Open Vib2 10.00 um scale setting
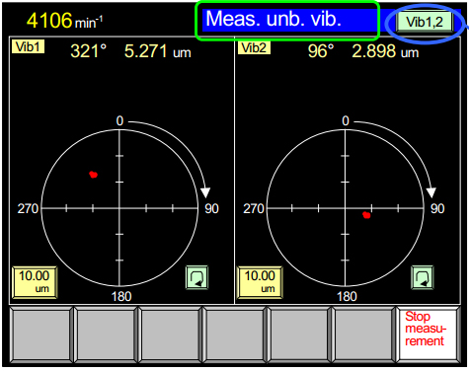 (x=260, y=282)
